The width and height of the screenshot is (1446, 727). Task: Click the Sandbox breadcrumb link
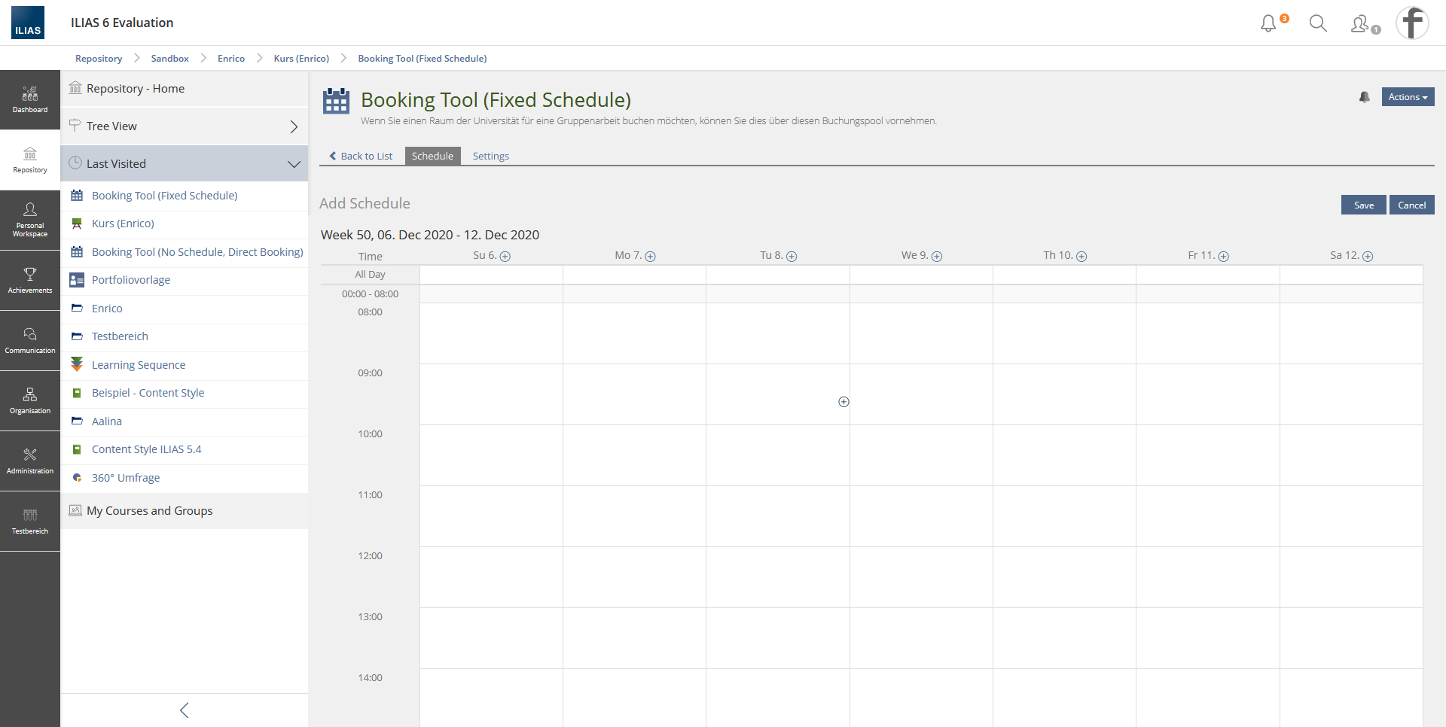click(x=169, y=59)
